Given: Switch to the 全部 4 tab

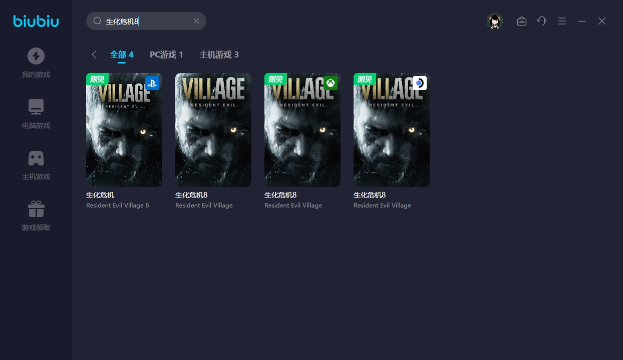Looking at the screenshot, I should (x=122, y=54).
